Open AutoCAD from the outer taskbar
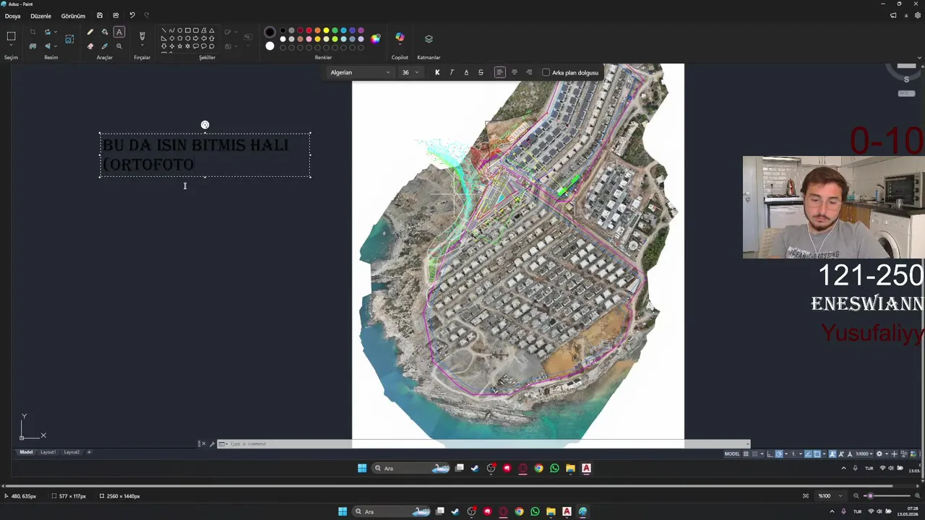The image size is (925, 520). pos(567,511)
